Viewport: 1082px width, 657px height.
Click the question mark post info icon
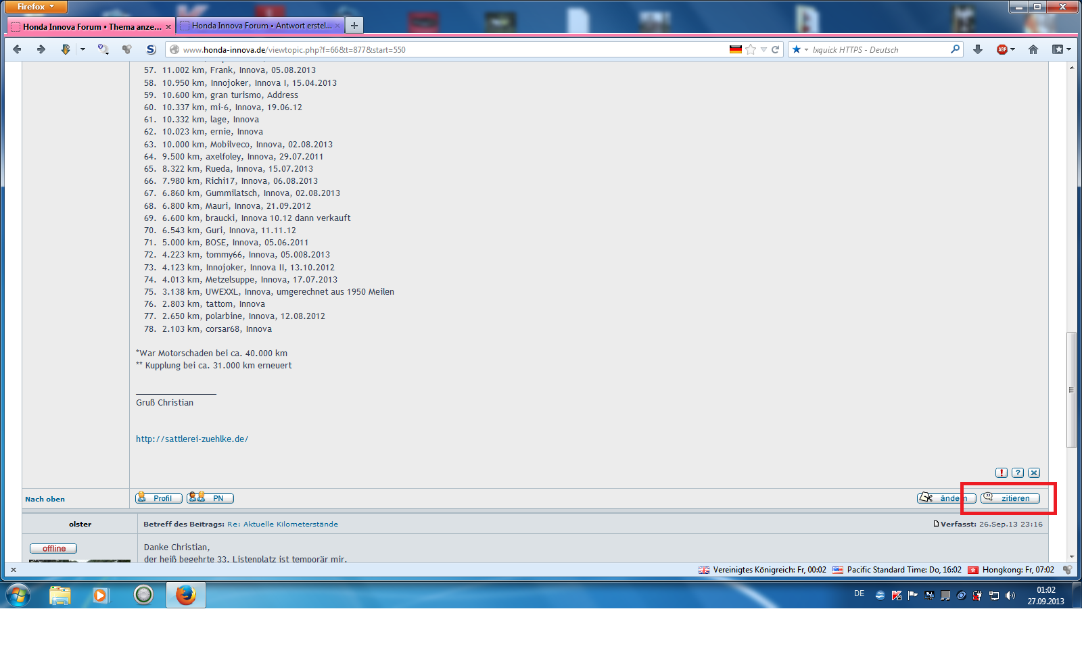click(x=1018, y=472)
